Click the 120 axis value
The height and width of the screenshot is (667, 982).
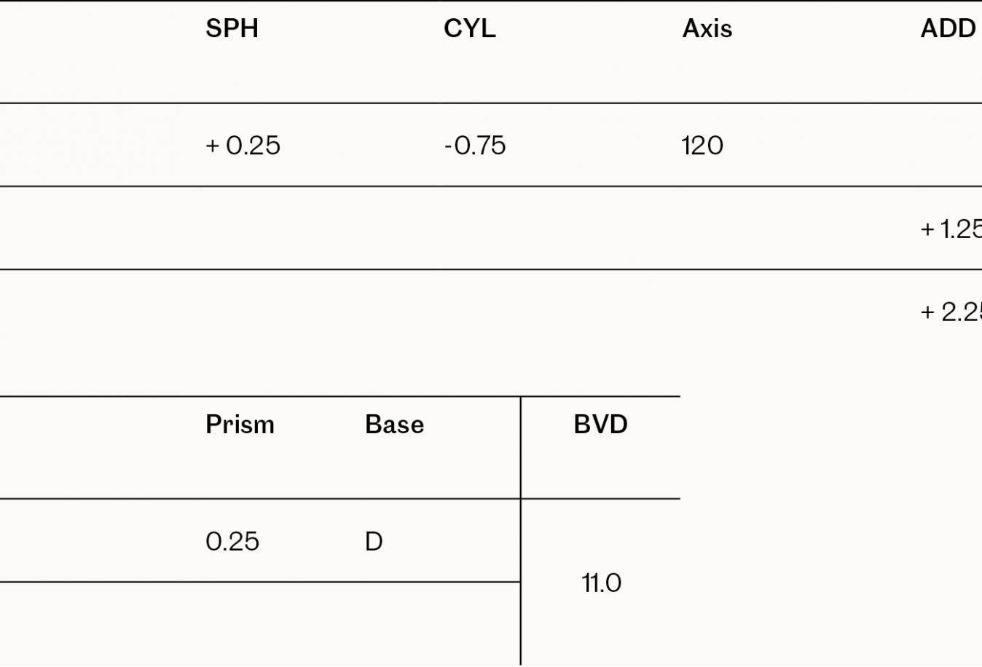coord(702,146)
